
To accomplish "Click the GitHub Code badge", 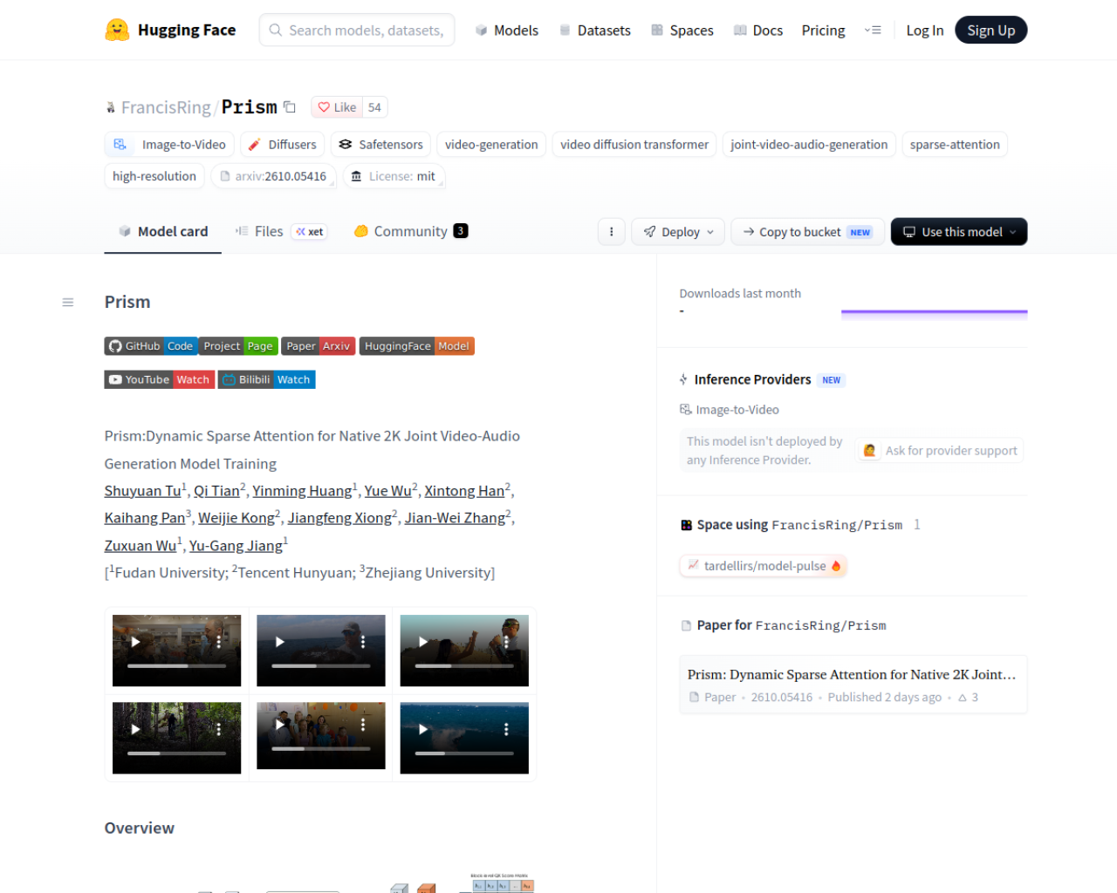I will click(x=151, y=346).
